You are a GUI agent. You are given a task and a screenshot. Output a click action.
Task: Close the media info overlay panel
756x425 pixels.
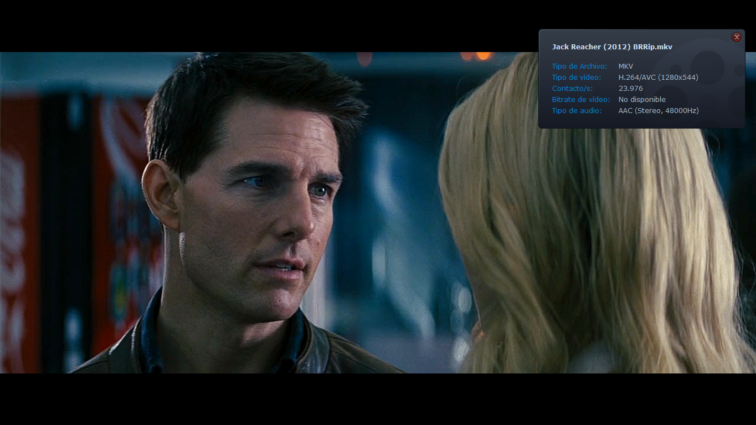737,37
